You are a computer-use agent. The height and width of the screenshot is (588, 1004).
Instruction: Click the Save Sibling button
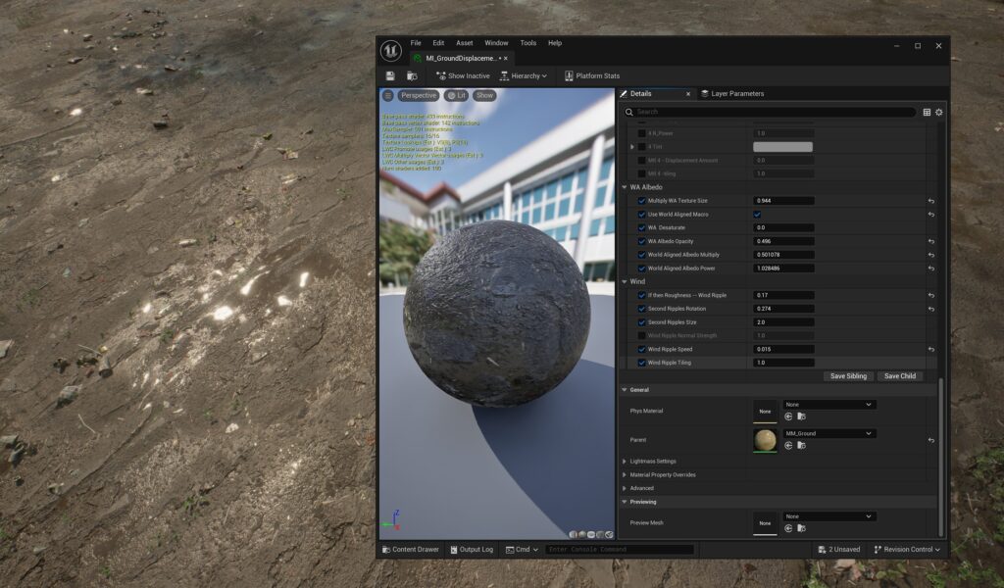[848, 376]
